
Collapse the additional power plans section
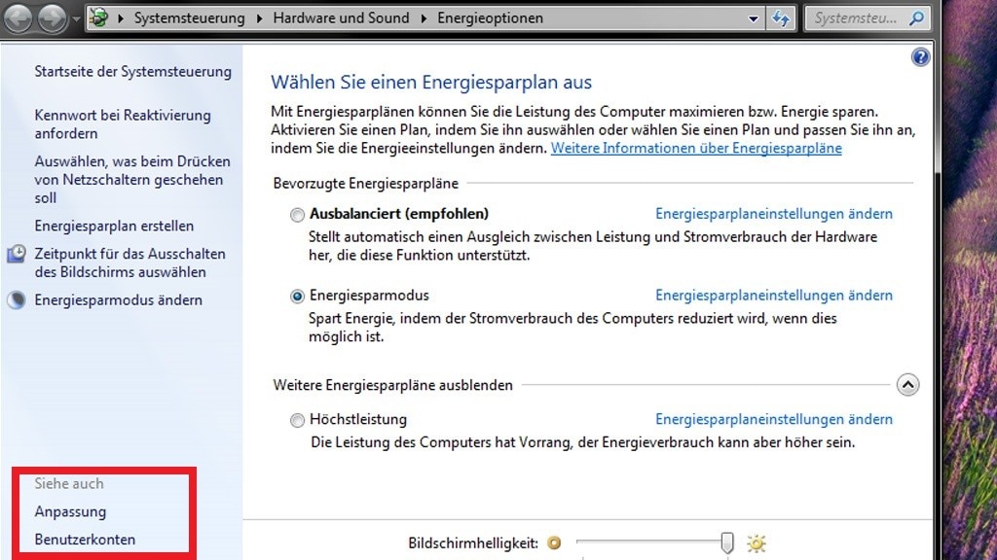click(907, 385)
